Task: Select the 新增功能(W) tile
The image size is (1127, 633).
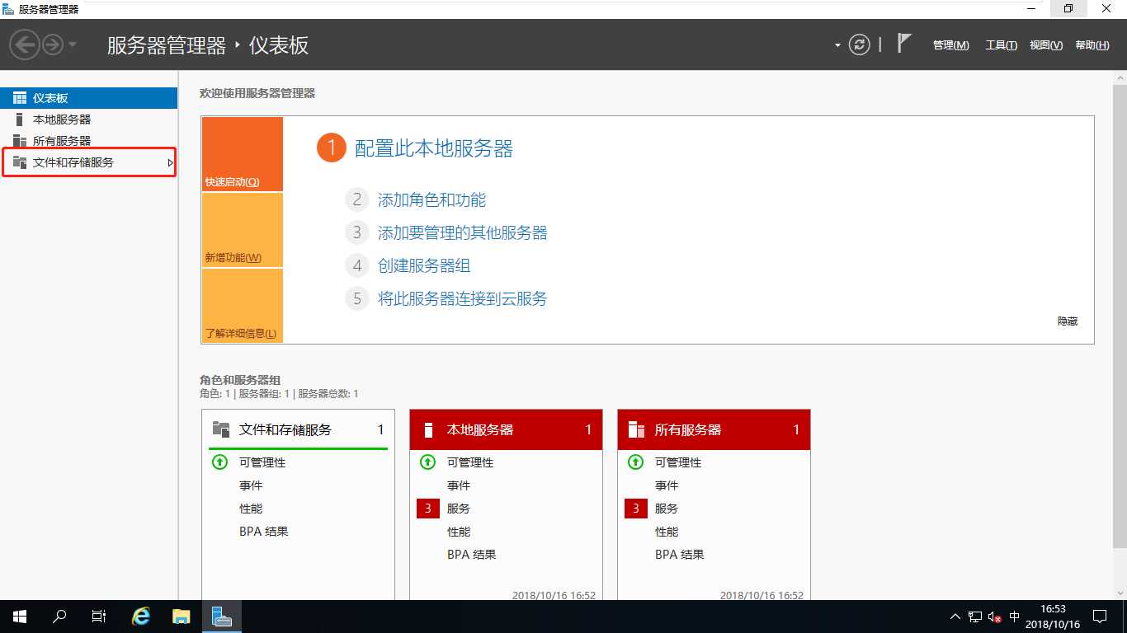Action: point(242,230)
